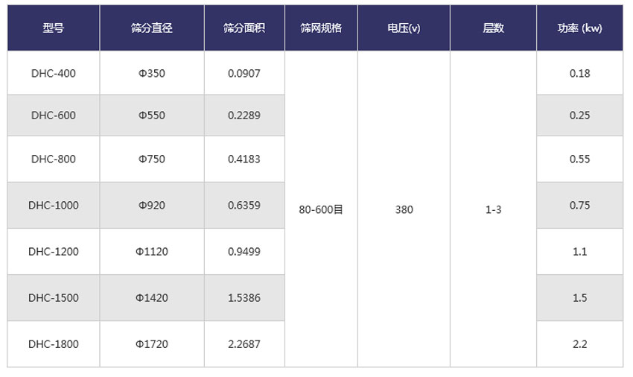633x377 pixels.
Task: Click the 1-3 layers cell
Action: [x=493, y=209]
